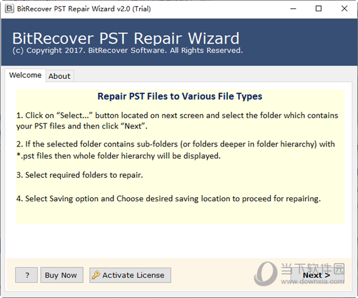Click the 'BitRecover PST Repair Wizard' banner title
358x298 pixels.
[126, 38]
